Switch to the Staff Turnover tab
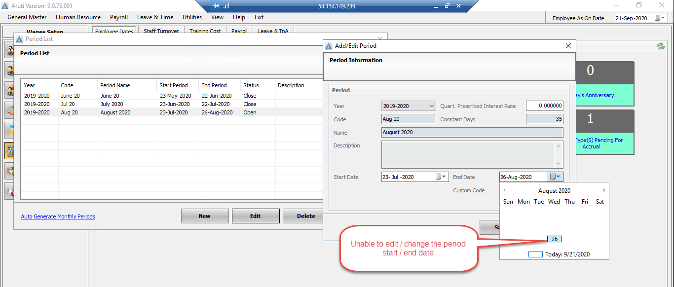The image size is (674, 287). click(162, 31)
